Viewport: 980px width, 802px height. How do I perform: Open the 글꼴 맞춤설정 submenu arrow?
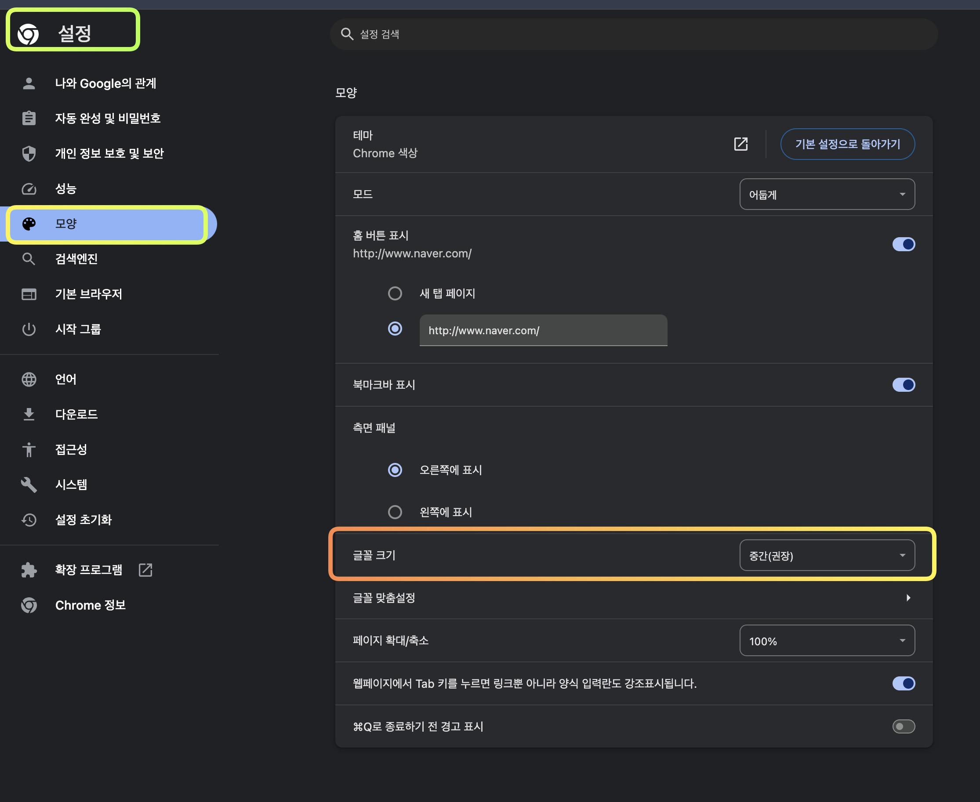pos(908,598)
